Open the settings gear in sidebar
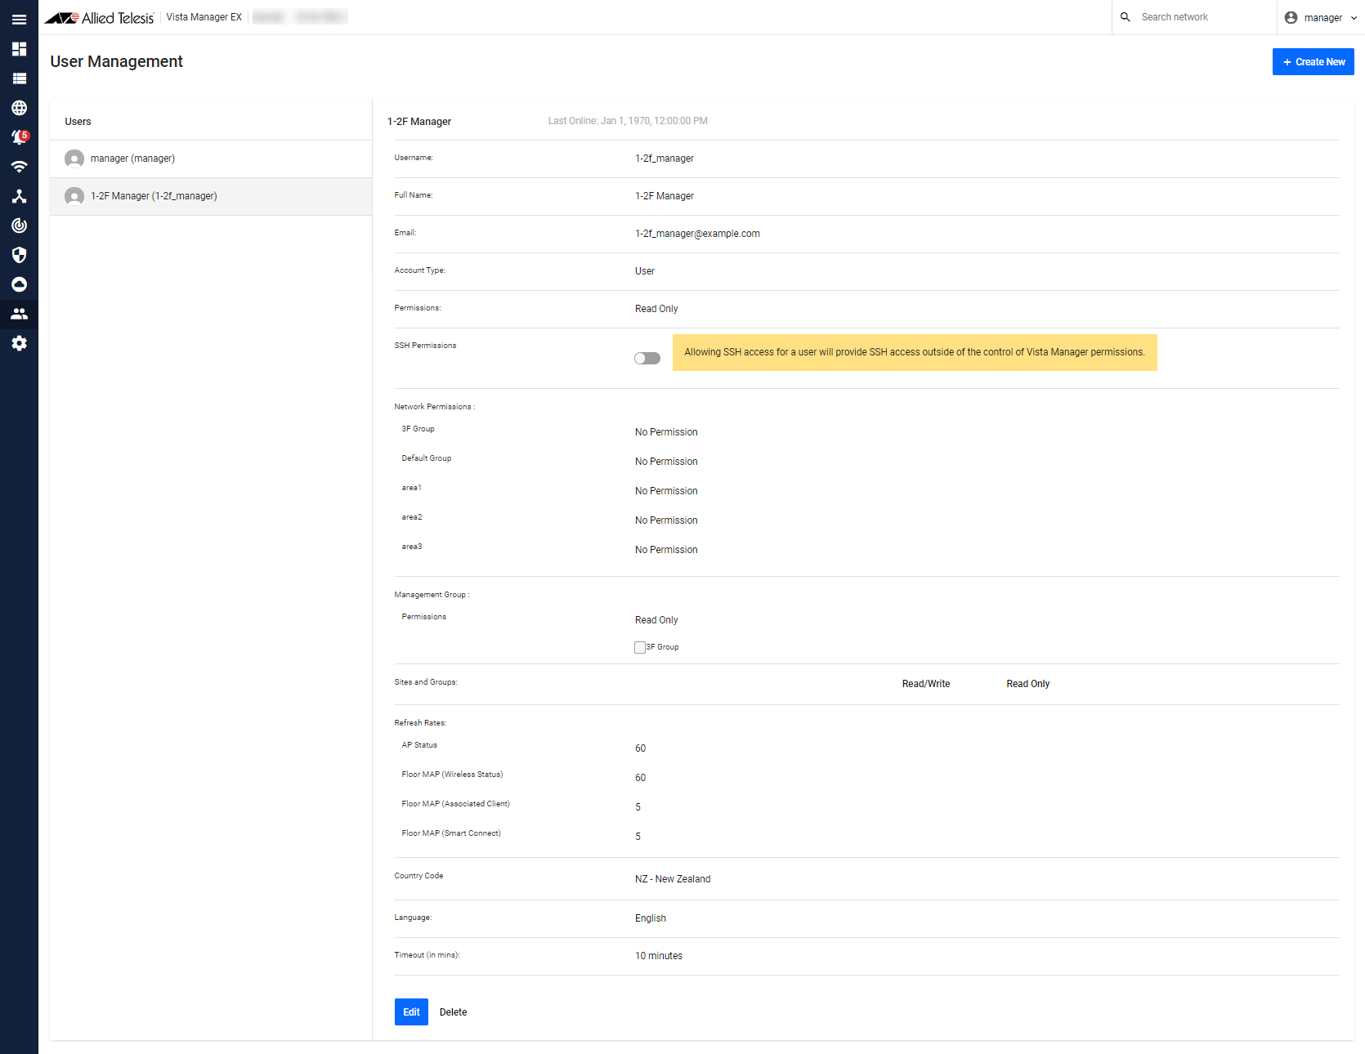Screen dimensions: 1365x1054 19,343
